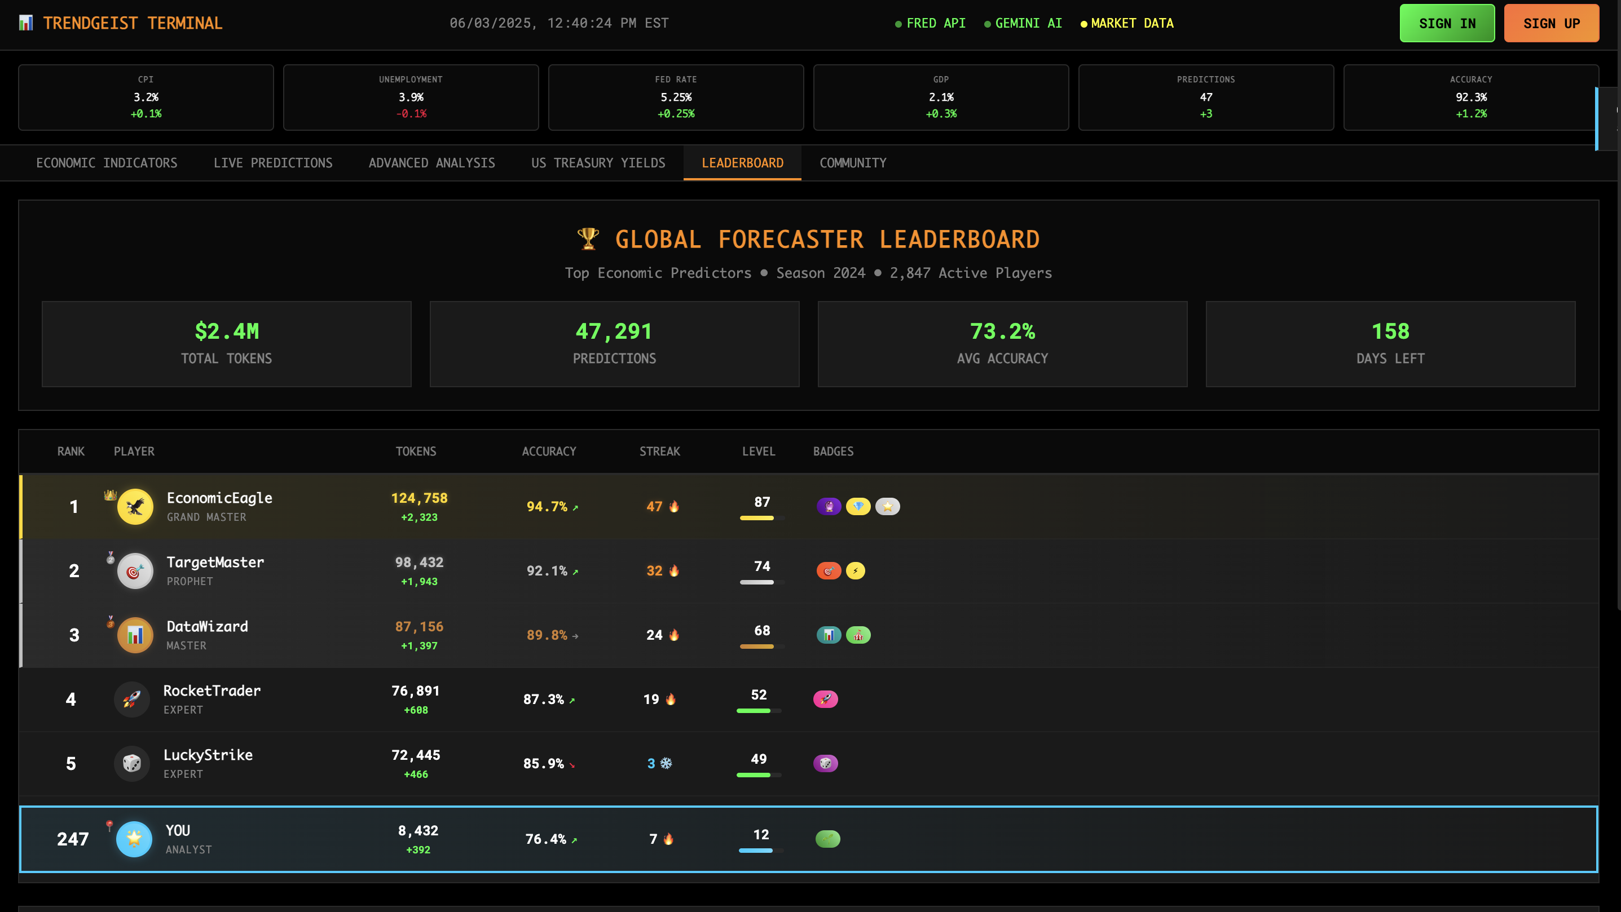
Task: Click DataWizard's chart badge
Action: pyautogui.click(x=829, y=635)
